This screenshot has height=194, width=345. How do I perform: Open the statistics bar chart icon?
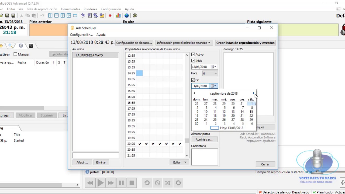coord(118,16)
